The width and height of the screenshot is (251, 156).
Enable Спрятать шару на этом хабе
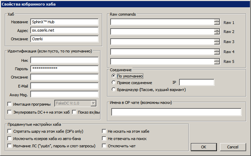[x=10, y=131]
